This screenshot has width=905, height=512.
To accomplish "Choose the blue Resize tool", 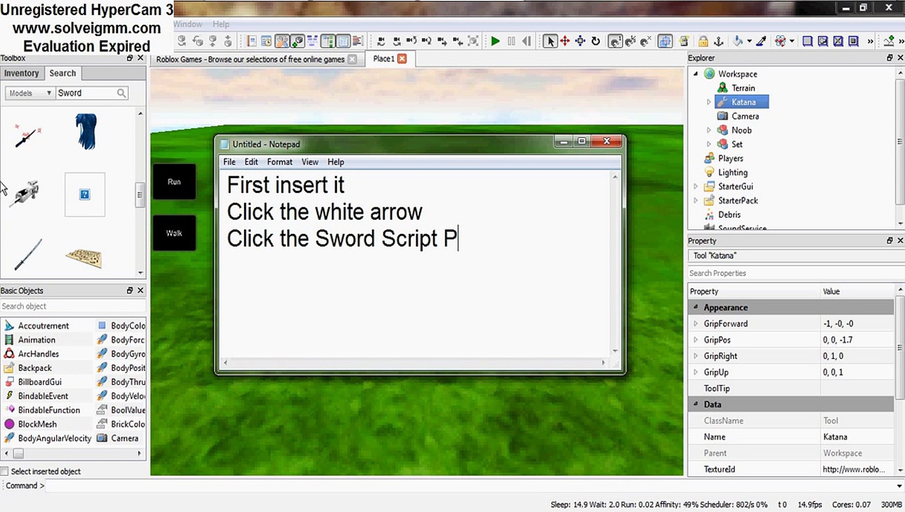I will pyautogui.click(x=580, y=41).
